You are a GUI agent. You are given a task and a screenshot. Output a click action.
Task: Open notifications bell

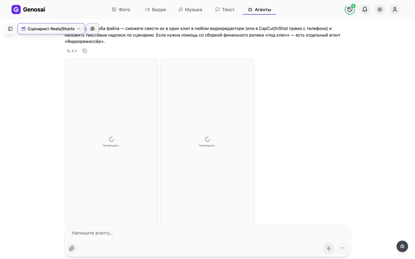coord(365,10)
